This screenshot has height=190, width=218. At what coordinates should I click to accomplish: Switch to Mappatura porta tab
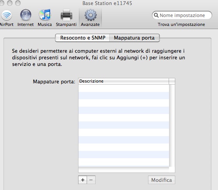(134, 38)
